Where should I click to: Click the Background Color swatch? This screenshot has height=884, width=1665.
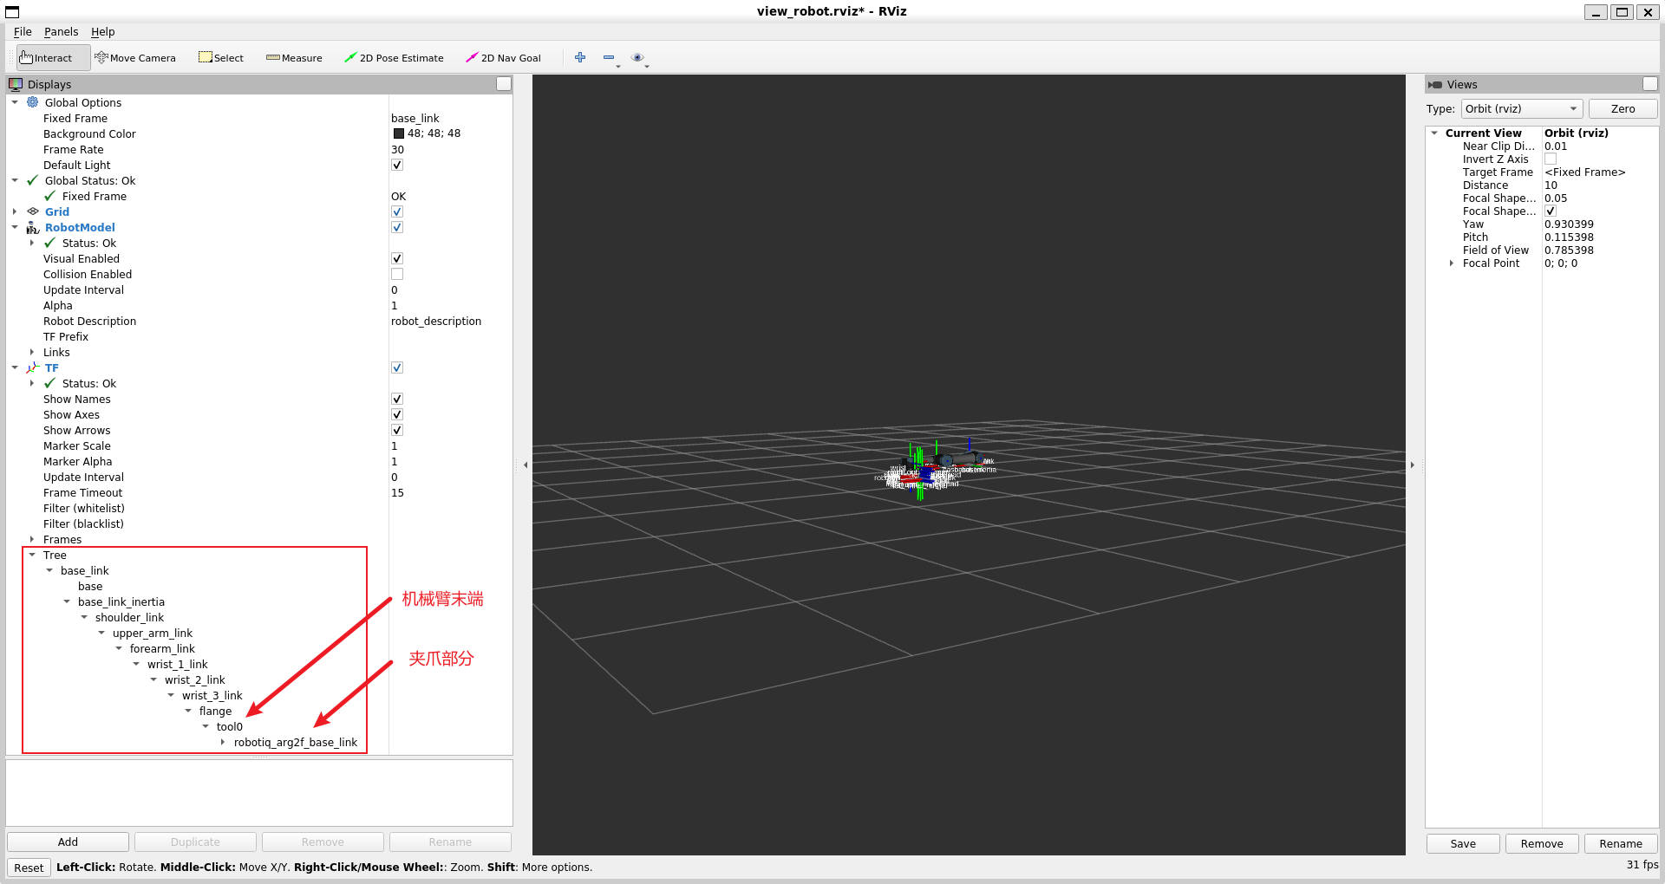pyautogui.click(x=399, y=133)
